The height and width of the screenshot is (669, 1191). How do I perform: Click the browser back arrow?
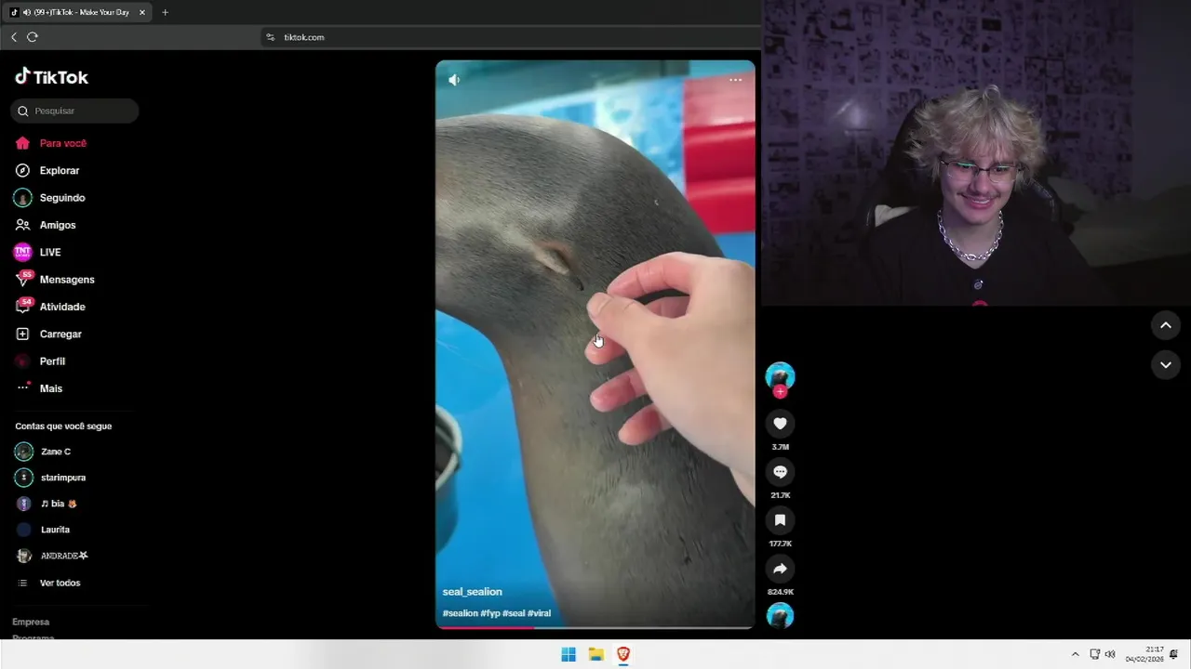[x=14, y=37]
